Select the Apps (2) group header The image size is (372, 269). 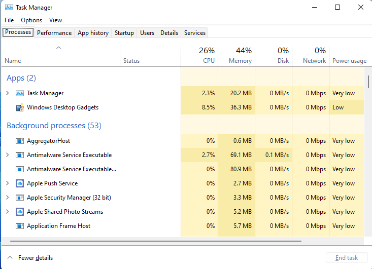21,78
